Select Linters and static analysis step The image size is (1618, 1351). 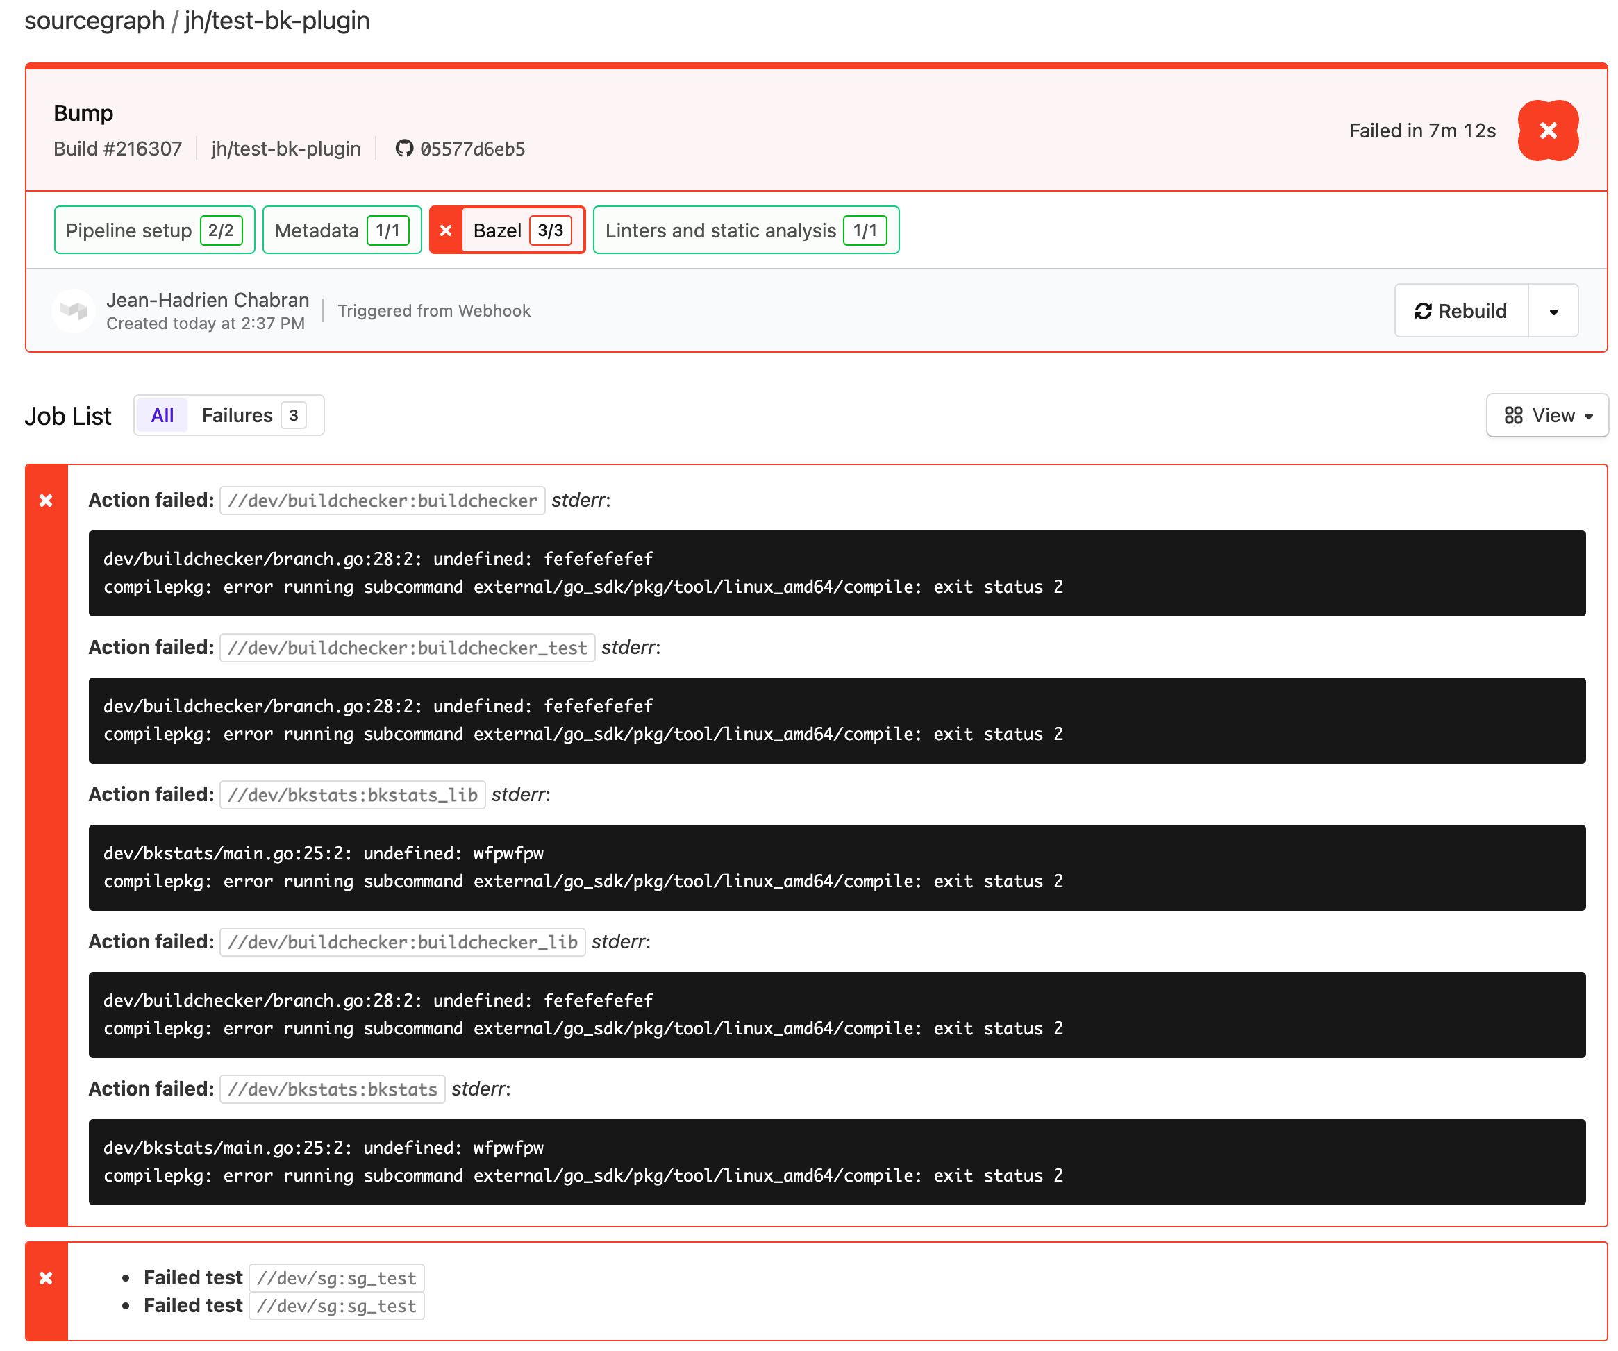[x=745, y=230]
